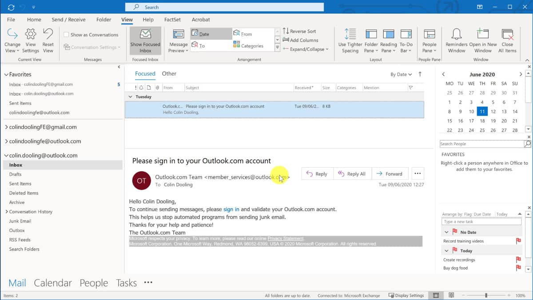The image size is (533, 300).
Task: Open Message Preview options
Action: (x=179, y=41)
